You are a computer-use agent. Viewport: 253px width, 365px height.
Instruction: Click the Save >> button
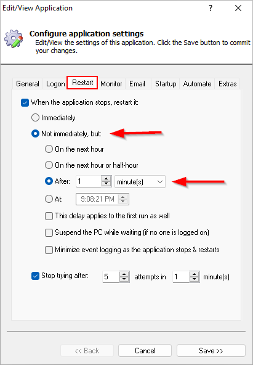[x=211, y=351]
